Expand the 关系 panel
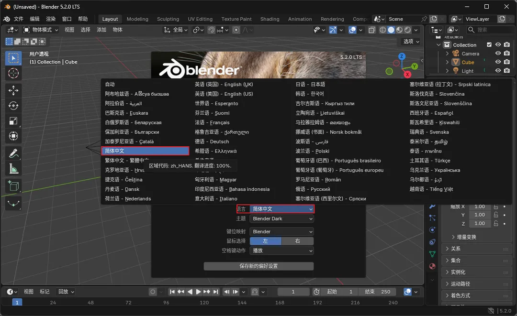 point(476,249)
